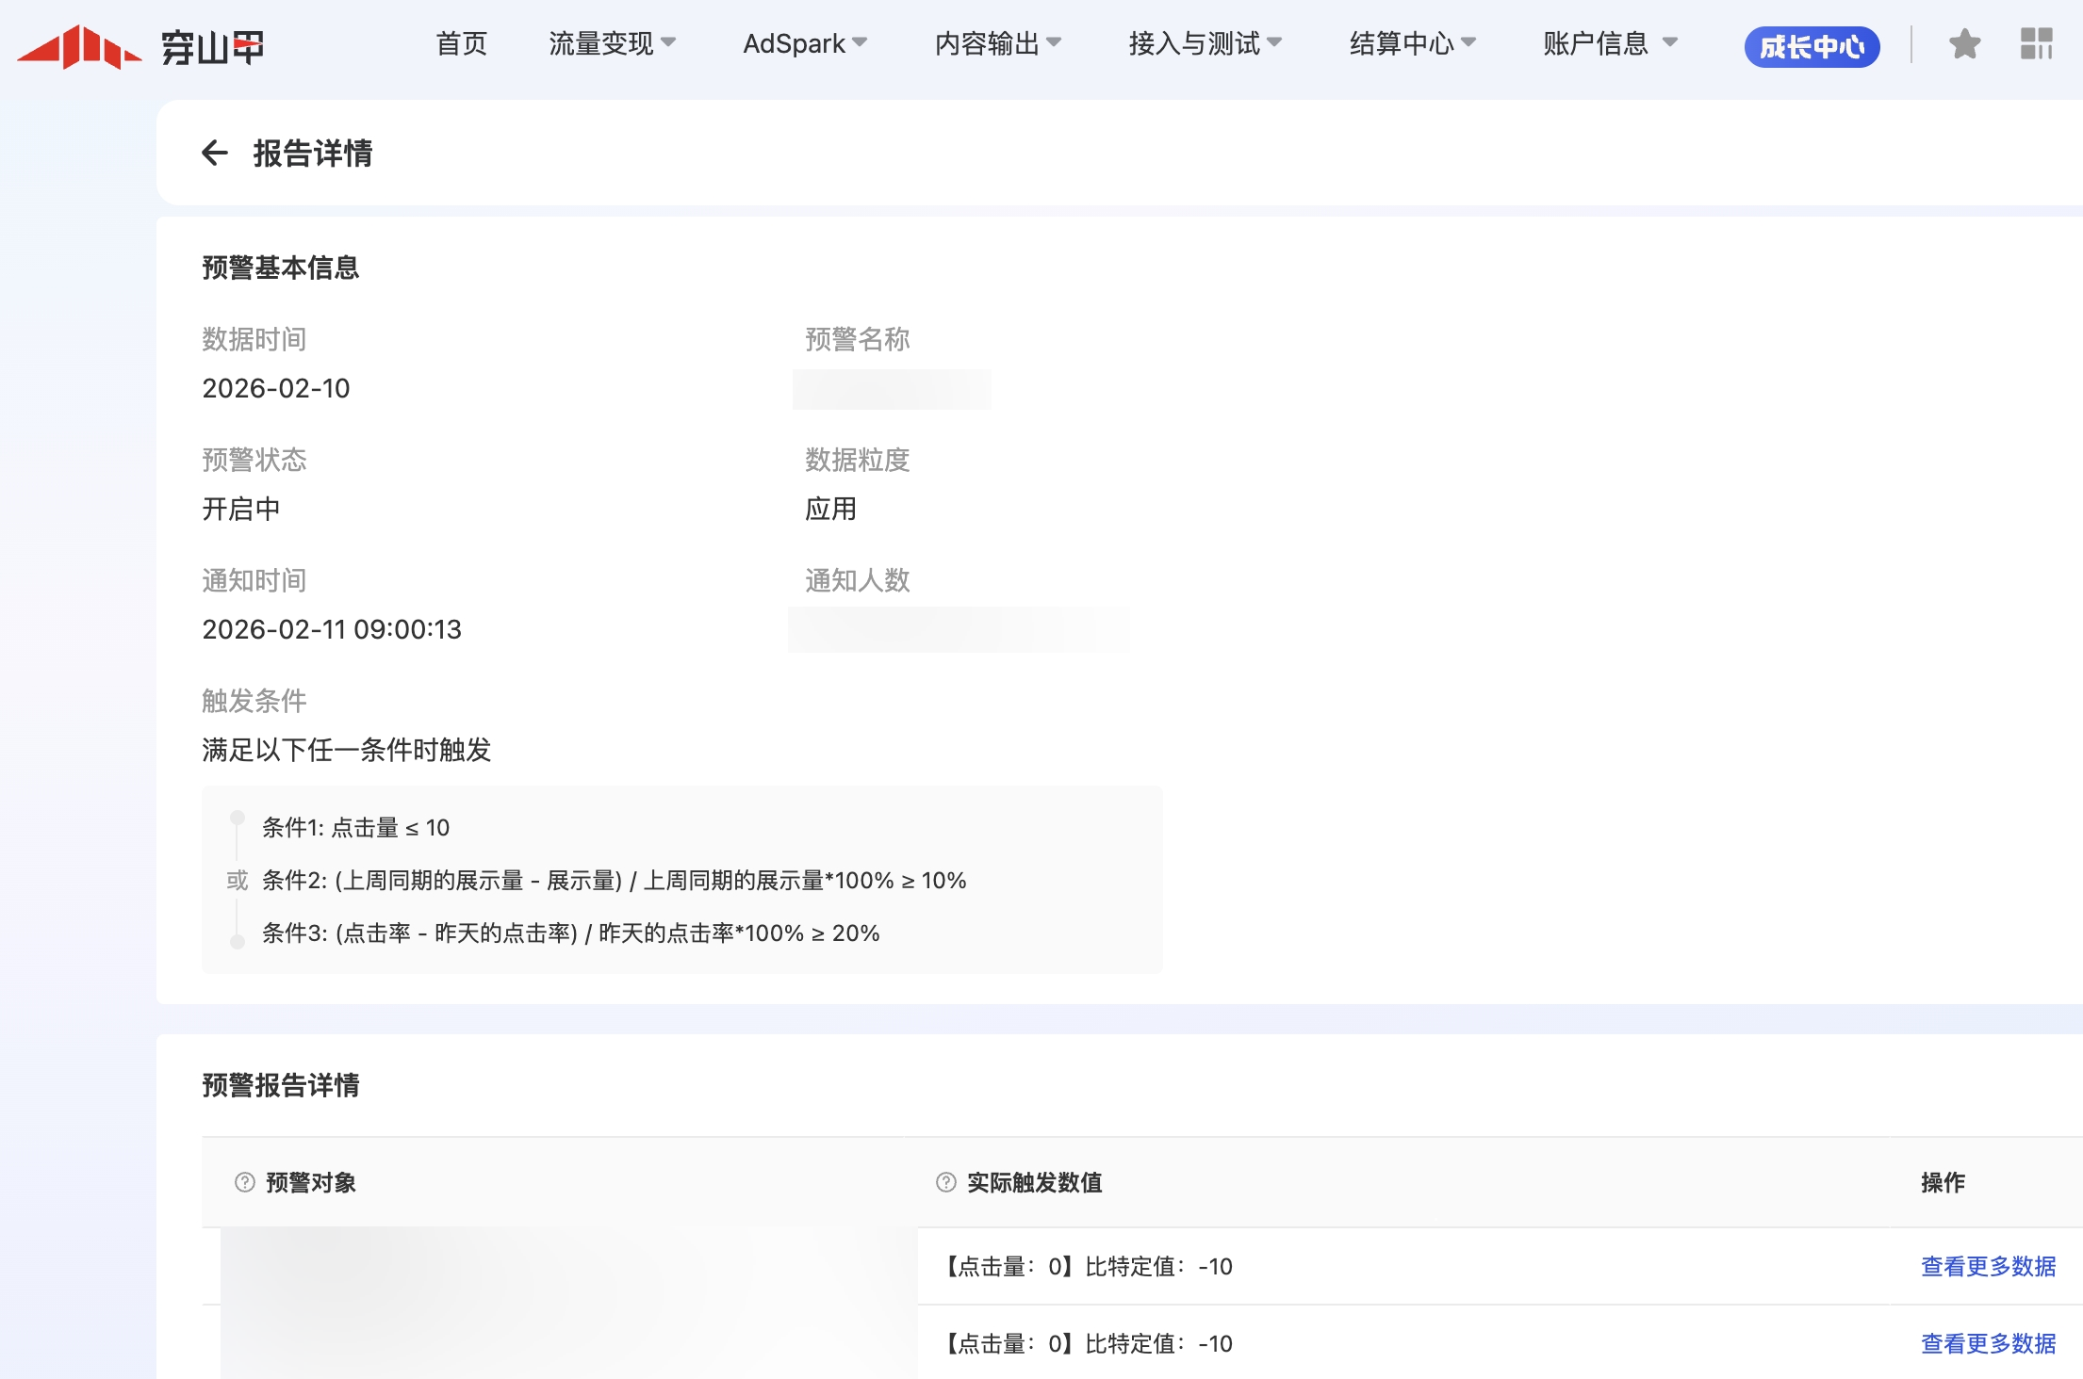Click second row's 查看更多数据 link
The height and width of the screenshot is (1379, 2083).
coord(1988,1343)
